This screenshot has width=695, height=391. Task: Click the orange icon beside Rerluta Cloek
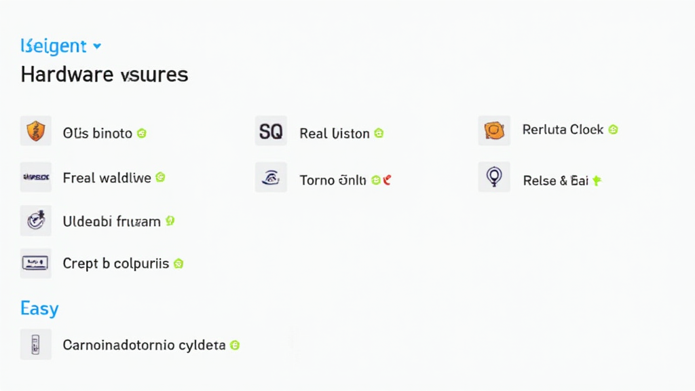(494, 130)
